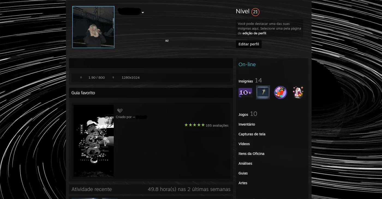Click the 1280x1024 text
The height and width of the screenshot is (199, 382).
coord(130,77)
